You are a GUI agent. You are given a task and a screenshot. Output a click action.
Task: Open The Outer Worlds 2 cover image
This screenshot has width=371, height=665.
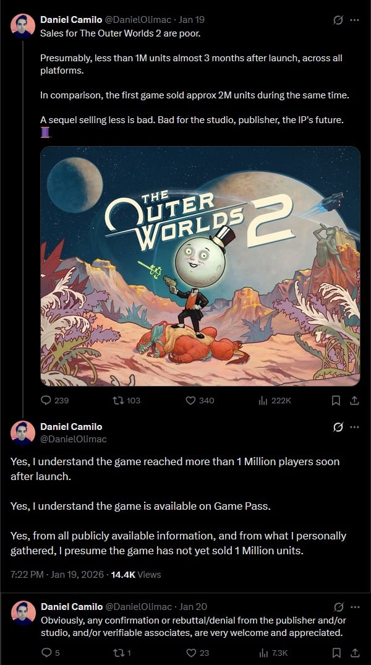tap(200, 266)
